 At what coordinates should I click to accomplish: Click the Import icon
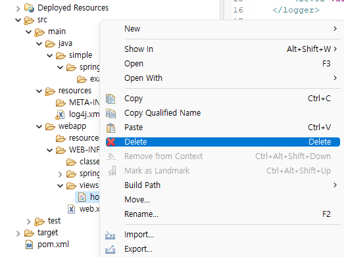pos(110,235)
